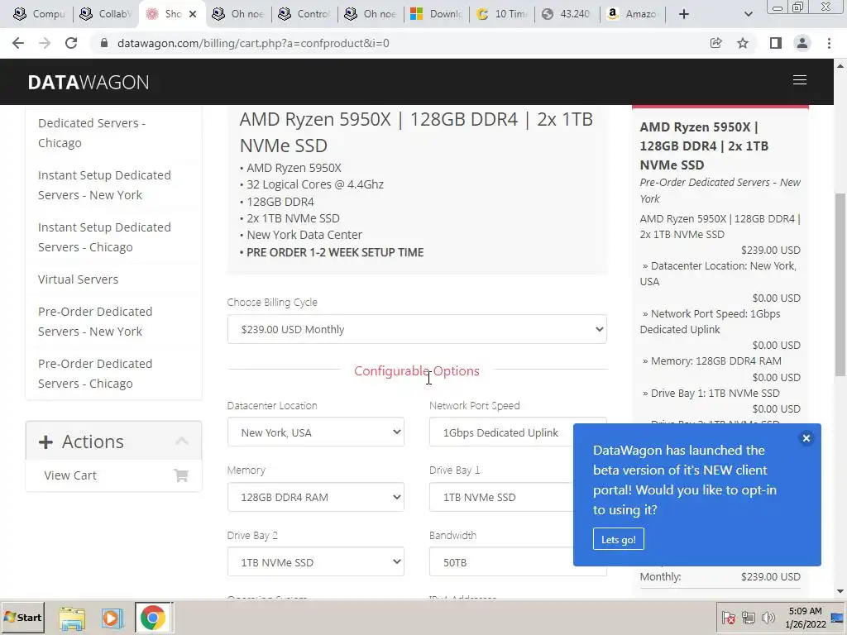Click the PRE ORDER 1-2 WEEK SETUP TIME text
847x635 pixels.
tap(335, 252)
